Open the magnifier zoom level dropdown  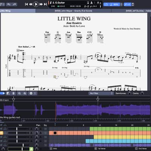coord(128,5)
